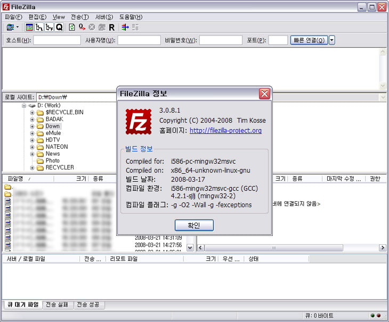389x322 pixels.
Task: Click 확인 button in about dialog
Action: click(x=194, y=225)
